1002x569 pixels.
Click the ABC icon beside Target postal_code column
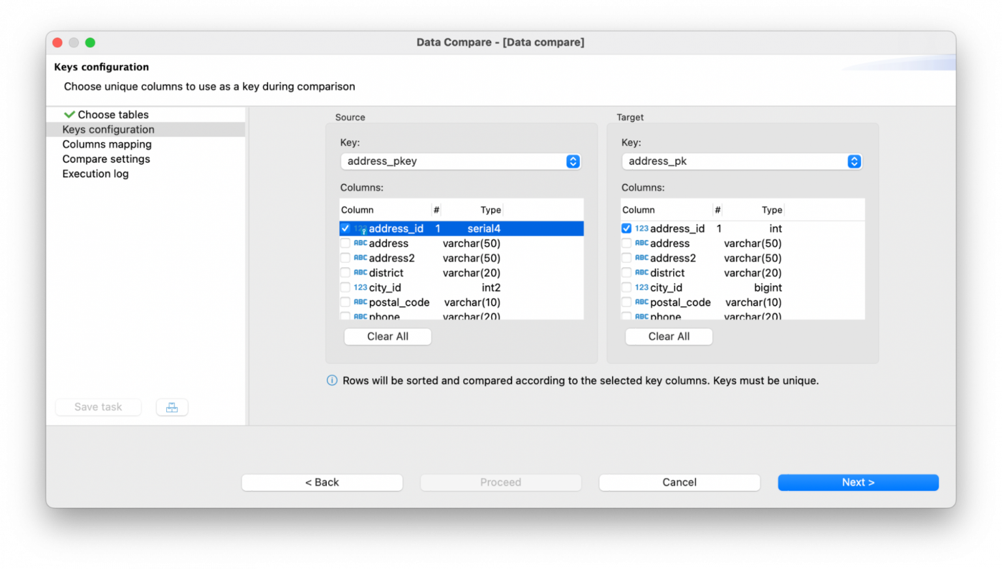tap(643, 302)
